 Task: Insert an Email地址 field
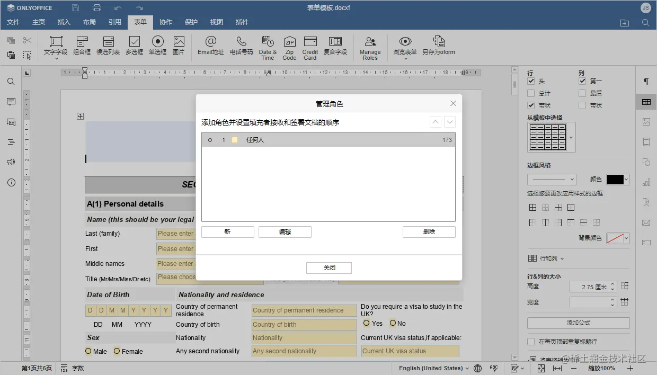(210, 46)
